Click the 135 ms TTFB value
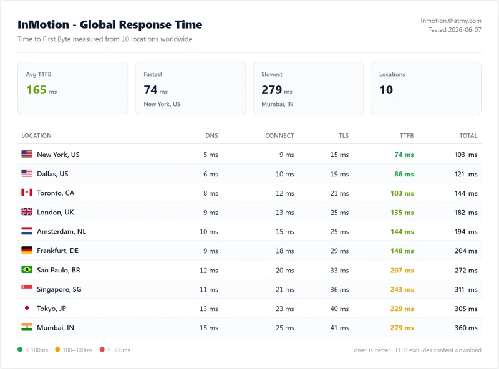The height and width of the screenshot is (369, 499). pos(402,213)
